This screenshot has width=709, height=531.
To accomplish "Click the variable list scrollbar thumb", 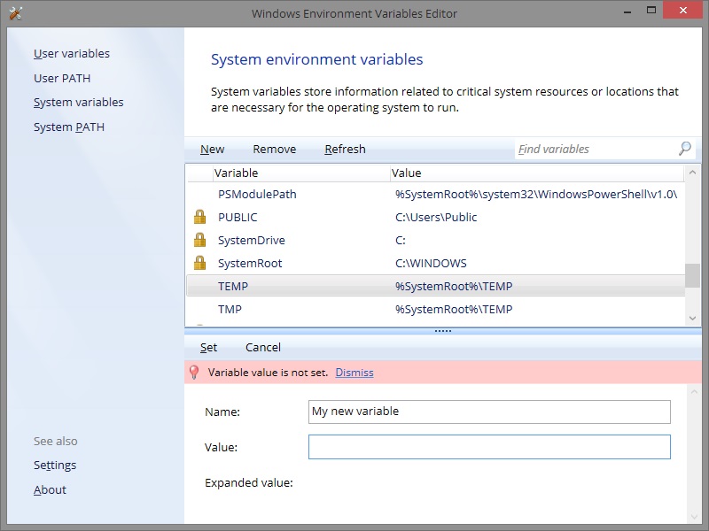I will point(692,275).
